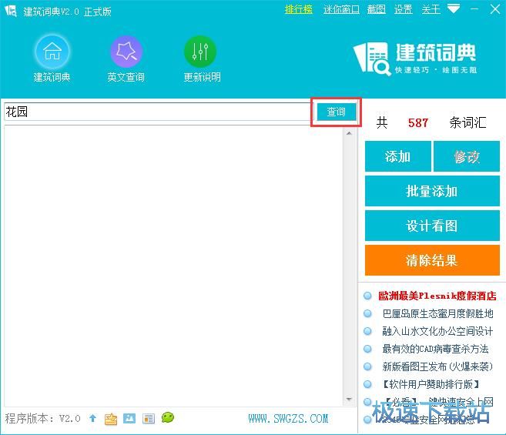The height and width of the screenshot is (435, 506).
Task: Click the news list icon in status bar
Action: point(148,418)
